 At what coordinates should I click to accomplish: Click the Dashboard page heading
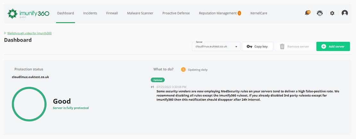[x=18, y=40]
